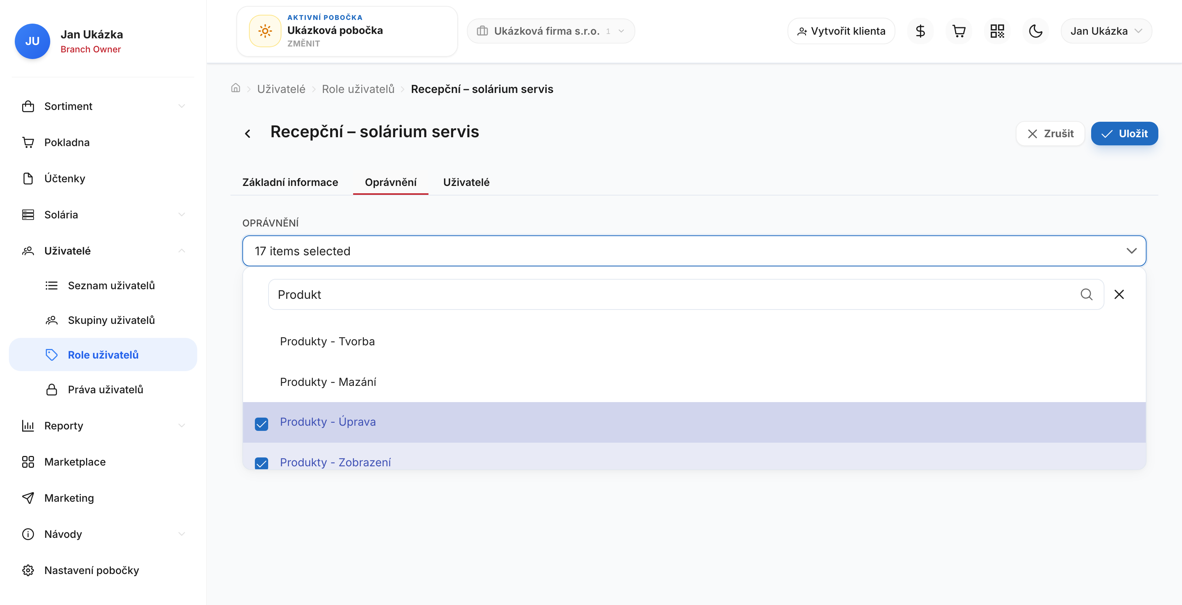The image size is (1182, 605).
Task: Click the sun icon of the active branch
Action: pyautogui.click(x=265, y=31)
